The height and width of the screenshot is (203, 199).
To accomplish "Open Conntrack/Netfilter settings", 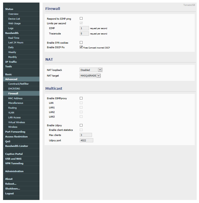I will [x=21, y=84].
